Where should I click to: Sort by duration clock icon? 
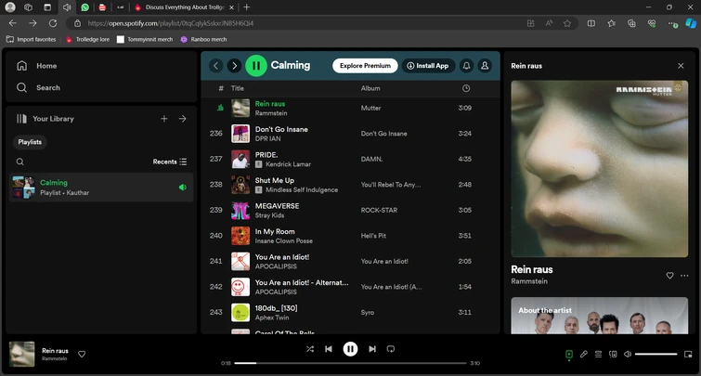pos(466,88)
